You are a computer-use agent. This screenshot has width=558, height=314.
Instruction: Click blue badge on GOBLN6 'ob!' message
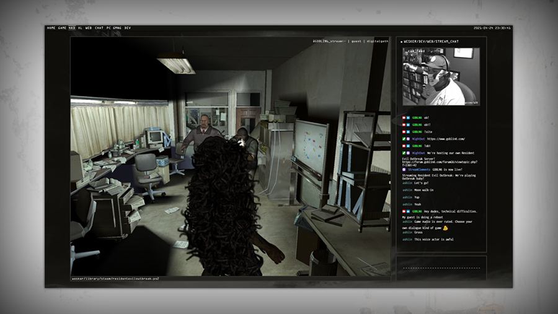tap(408, 118)
